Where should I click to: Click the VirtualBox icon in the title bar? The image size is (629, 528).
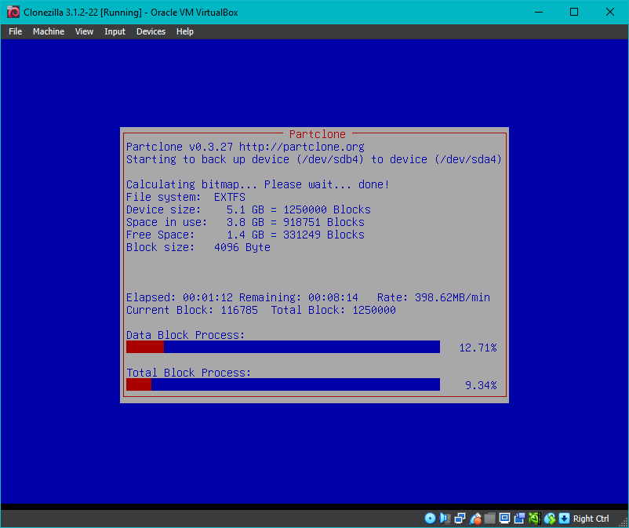coord(13,12)
